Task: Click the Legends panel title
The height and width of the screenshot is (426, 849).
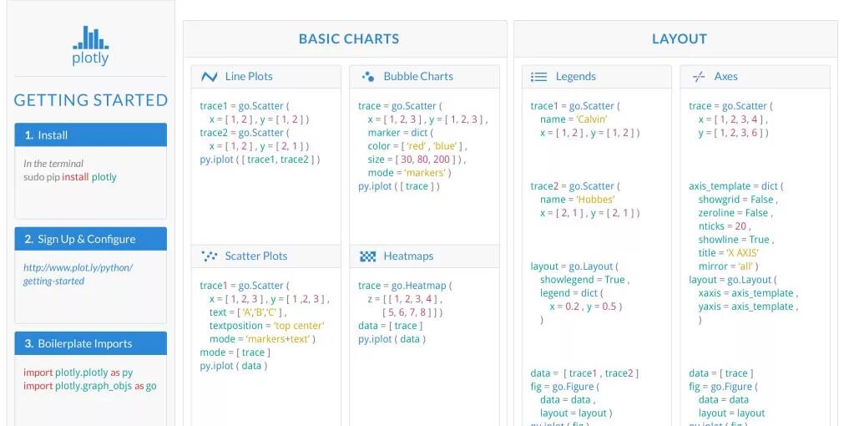Action: tap(575, 77)
